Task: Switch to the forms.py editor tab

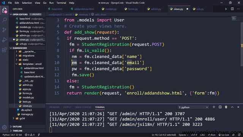Action: pos(133,9)
